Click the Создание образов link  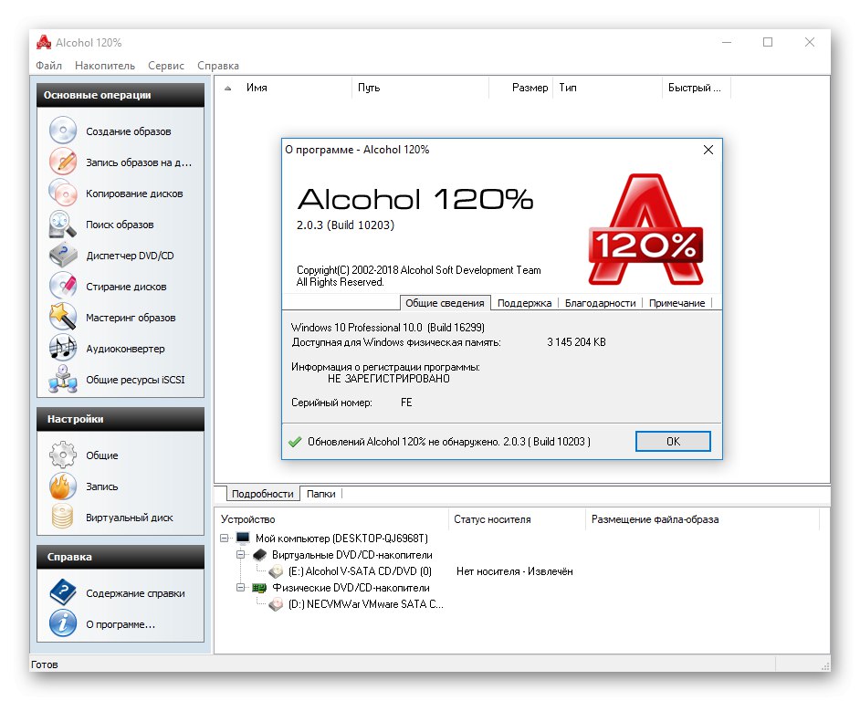tap(129, 131)
